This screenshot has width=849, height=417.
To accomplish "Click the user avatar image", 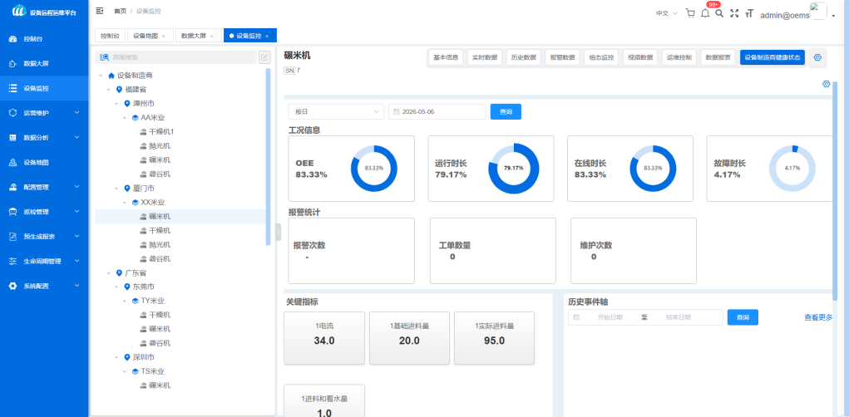I will [x=818, y=12].
